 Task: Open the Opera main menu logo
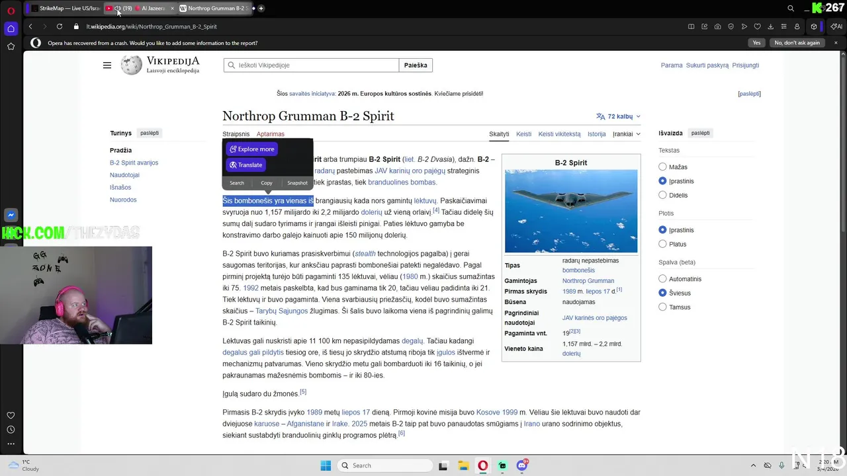[11, 9]
